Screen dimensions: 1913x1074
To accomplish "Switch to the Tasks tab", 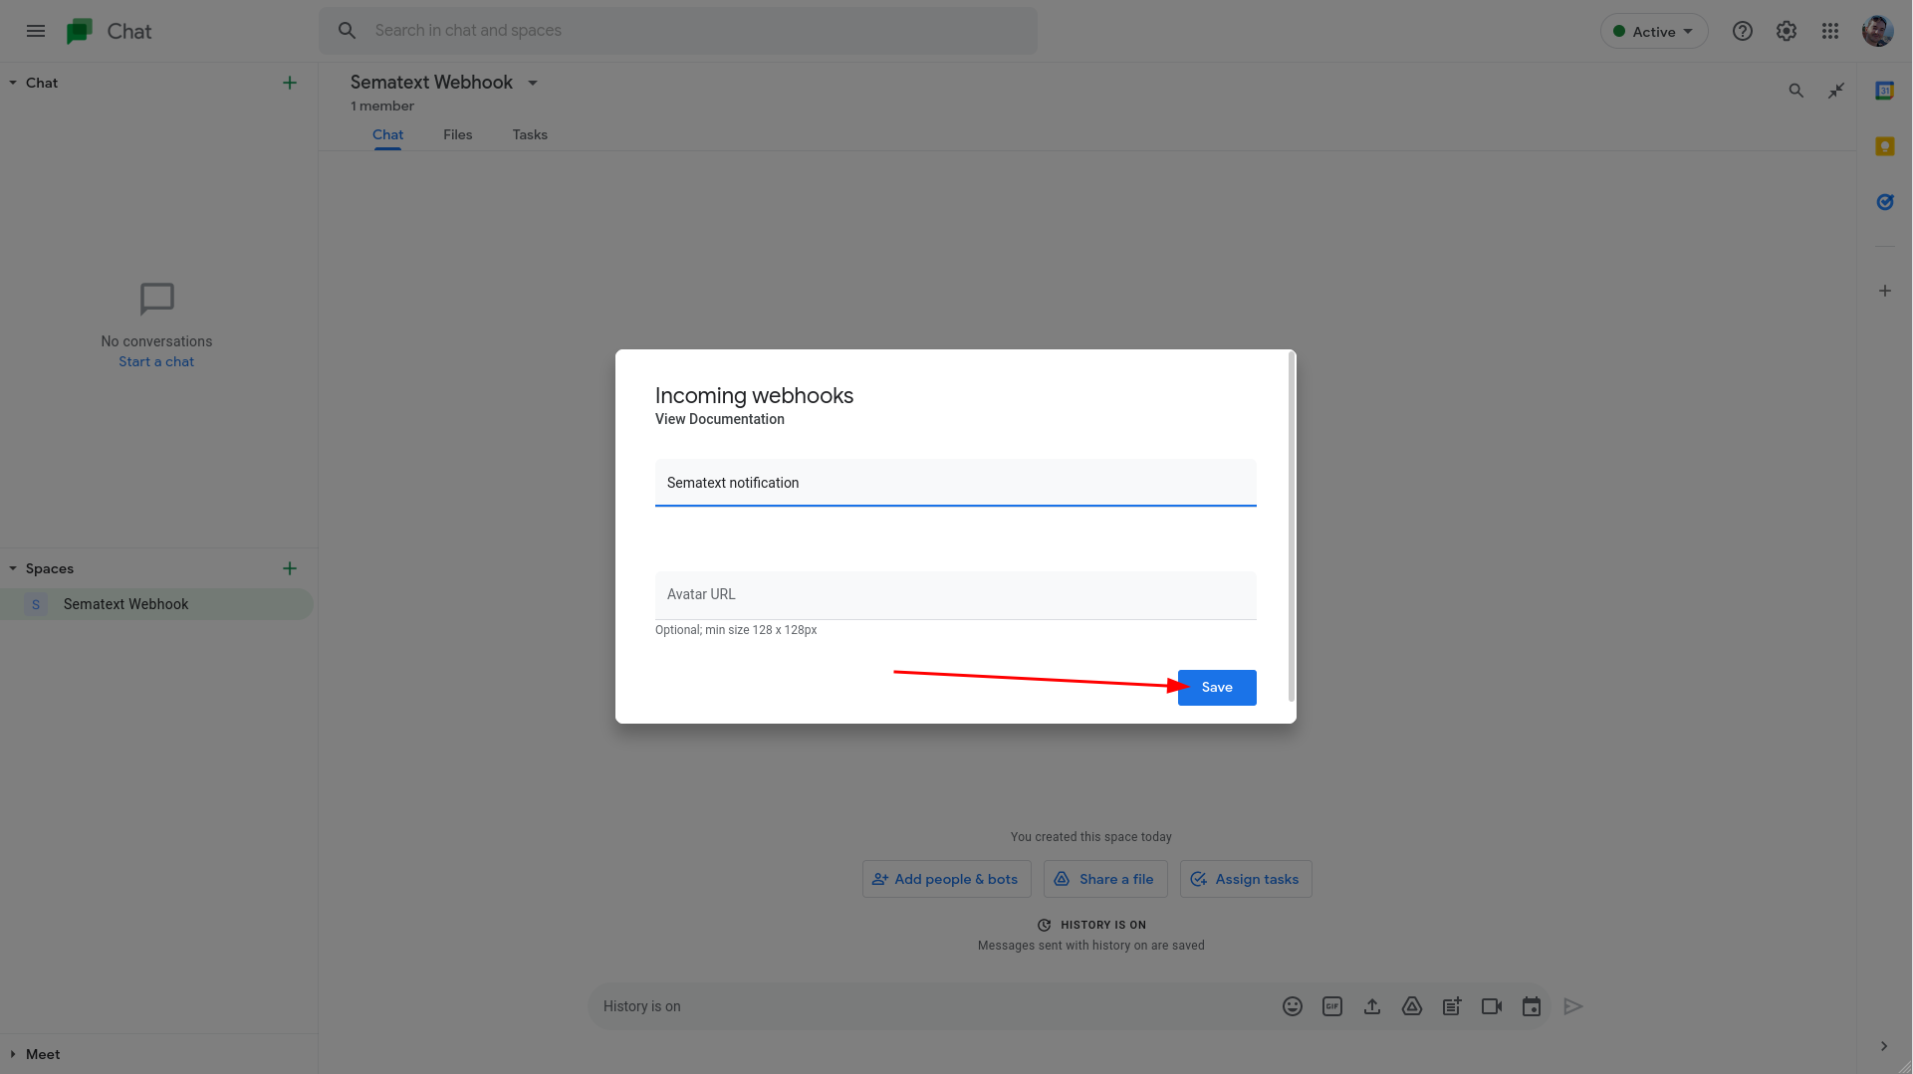I will [530, 134].
